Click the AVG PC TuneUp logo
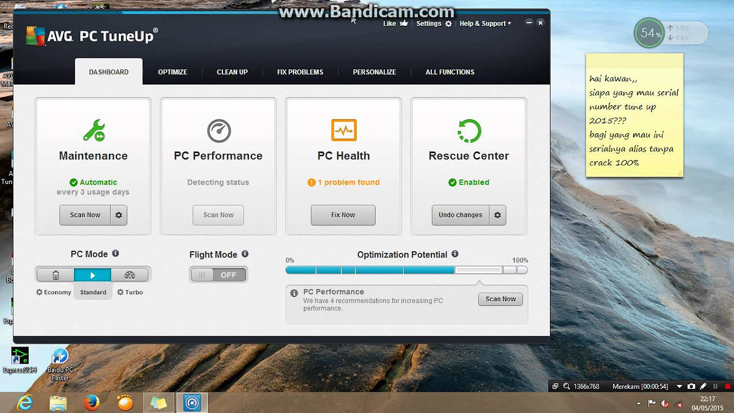This screenshot has height=413, width=734. pyautogui.click(x=92, y=36)
